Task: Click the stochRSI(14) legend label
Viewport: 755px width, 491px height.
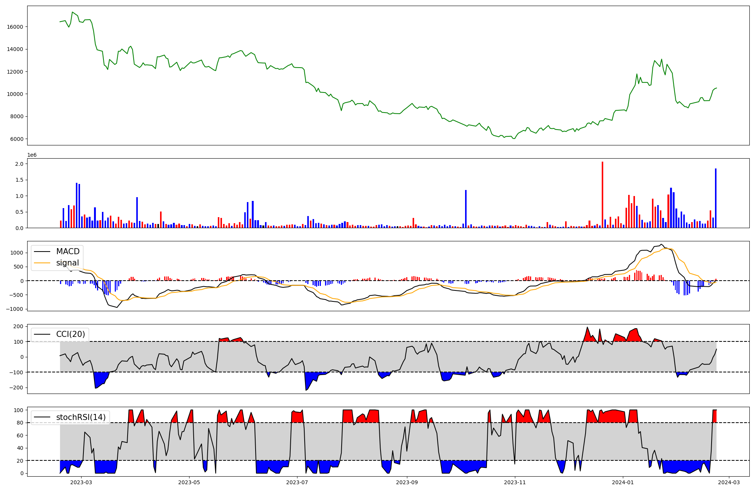Action: point(81,417)
